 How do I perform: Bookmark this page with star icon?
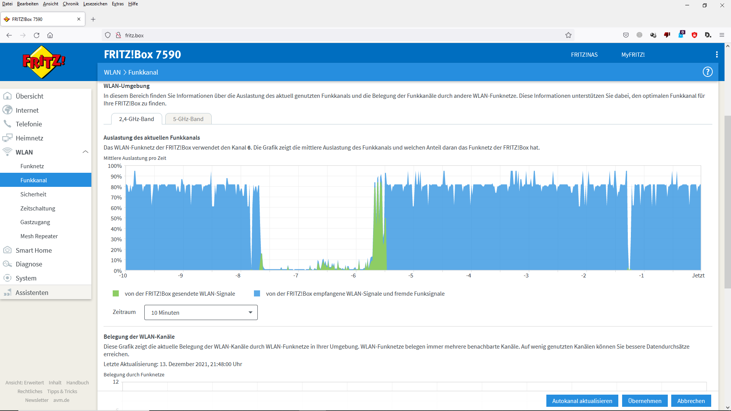pos(568,35)
